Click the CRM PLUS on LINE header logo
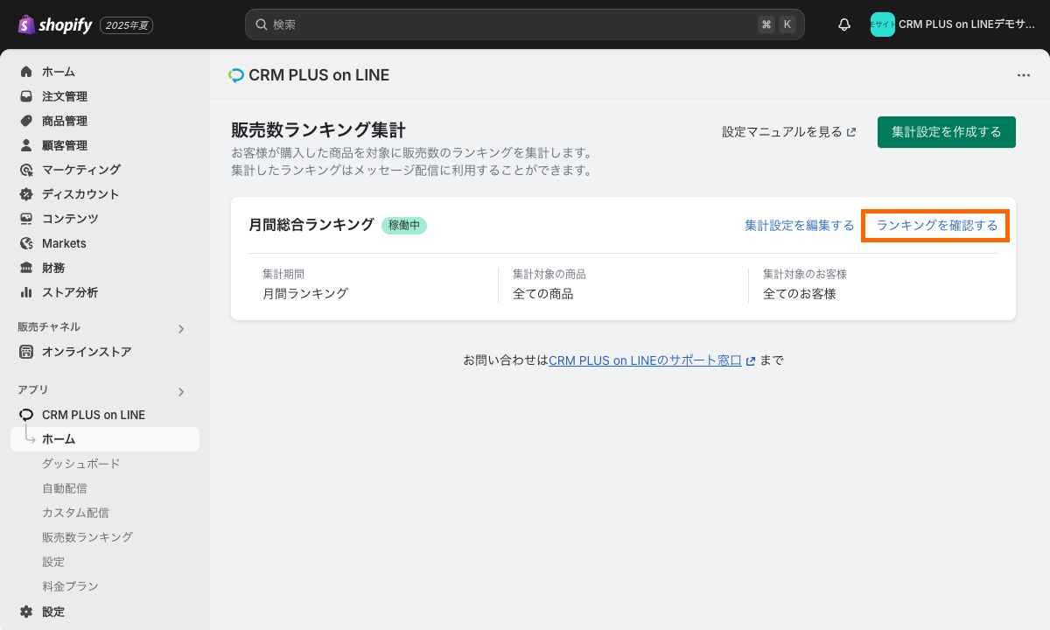The width and height of the screenshot is (1050, 630). (x=236, y=75)
